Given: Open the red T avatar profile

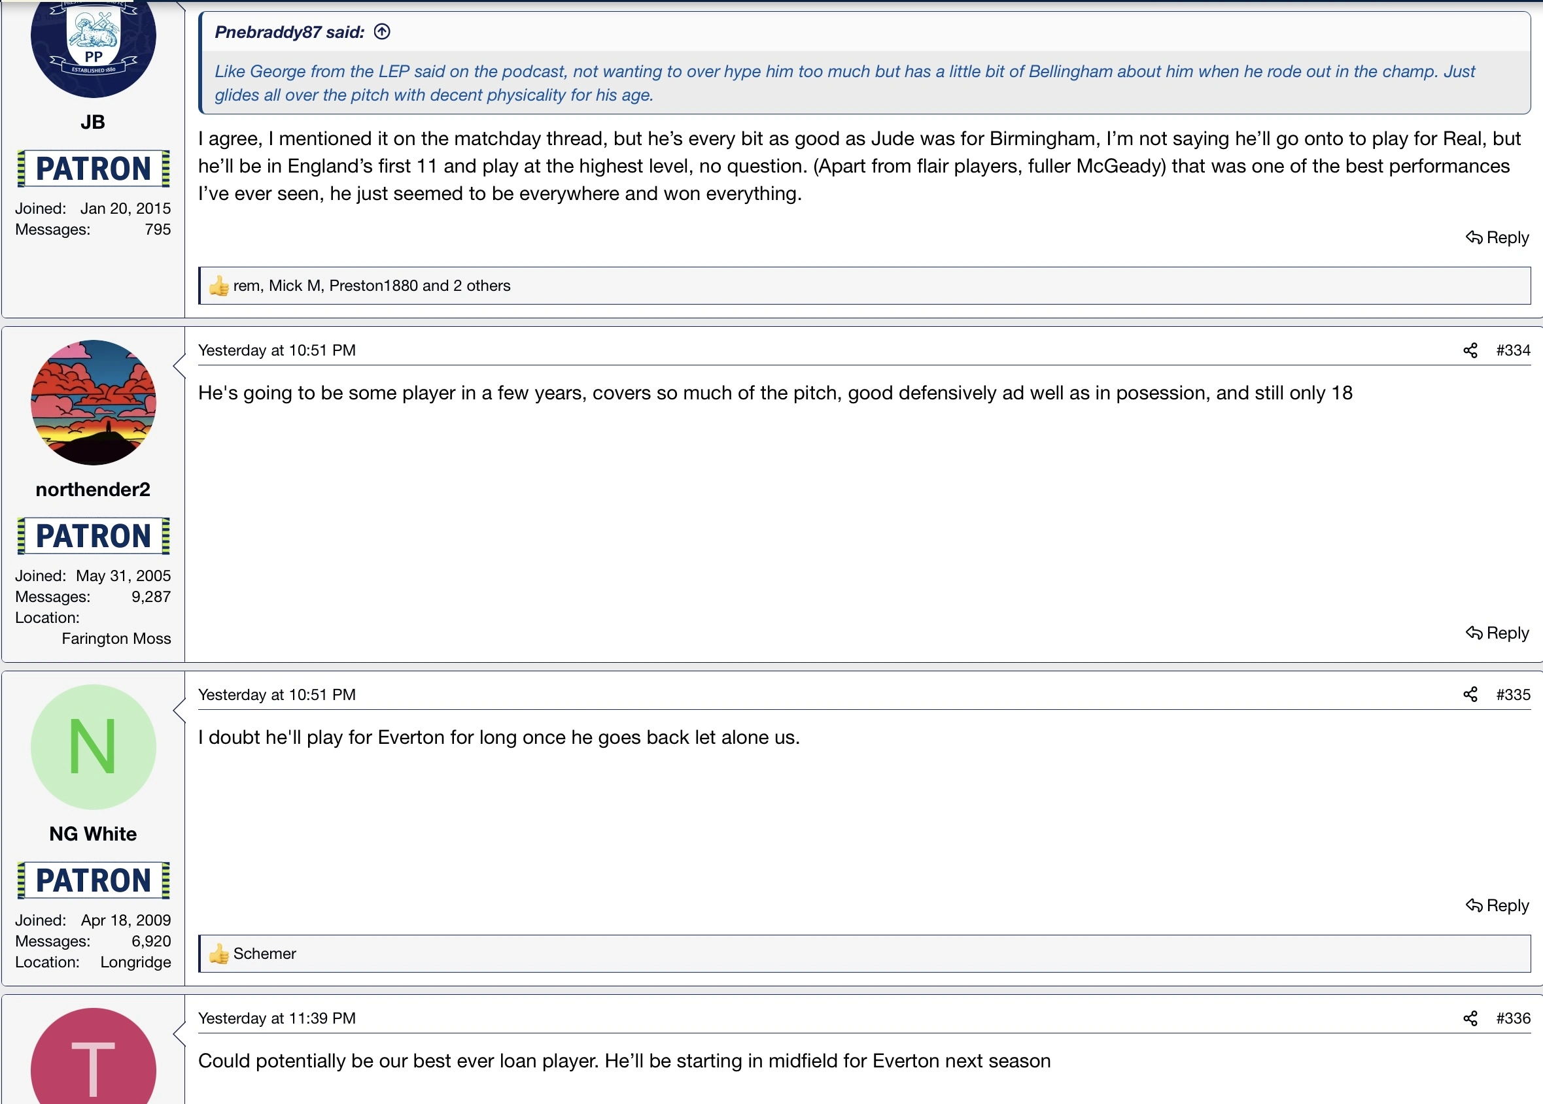Looking at the screenshot, I should [93, 1064].
